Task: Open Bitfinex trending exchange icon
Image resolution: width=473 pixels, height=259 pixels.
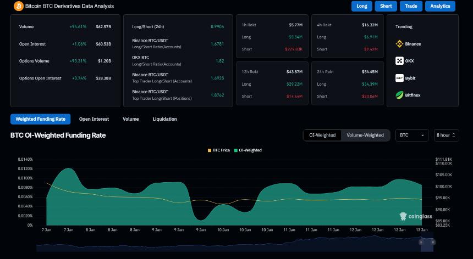Action: tap(399, 95)
